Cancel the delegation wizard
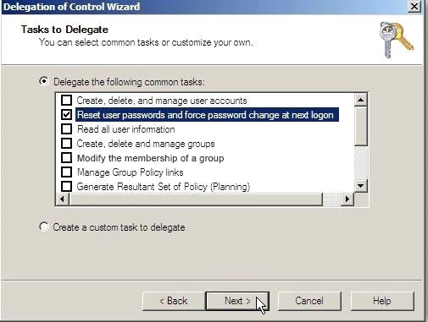The width and height of the screenshot is (428, 322). click(x=309, y=301)
